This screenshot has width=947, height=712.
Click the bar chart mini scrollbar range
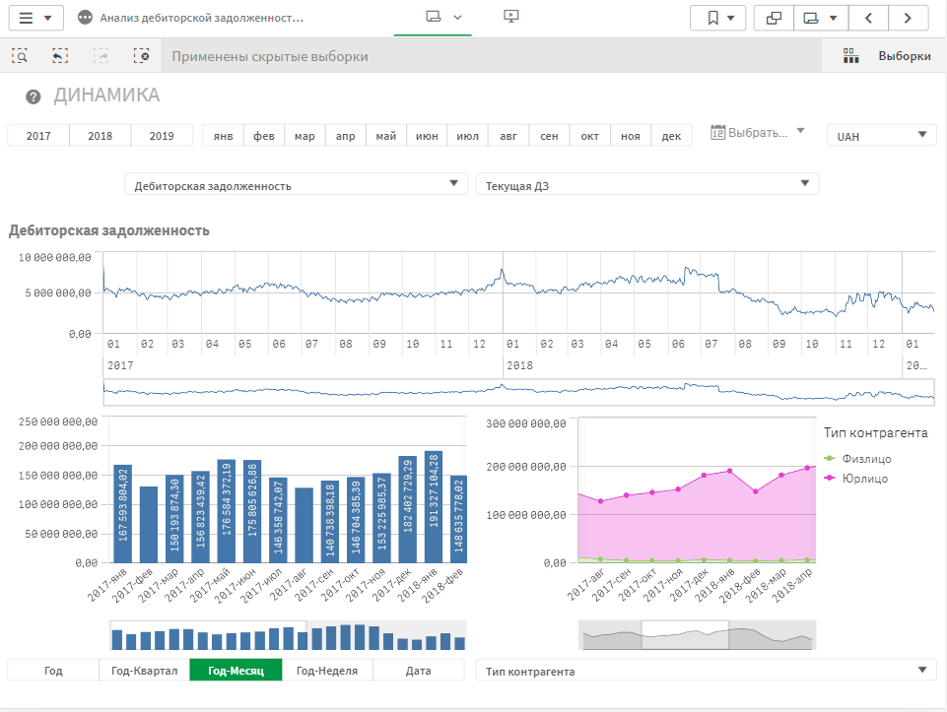[209, 635]
